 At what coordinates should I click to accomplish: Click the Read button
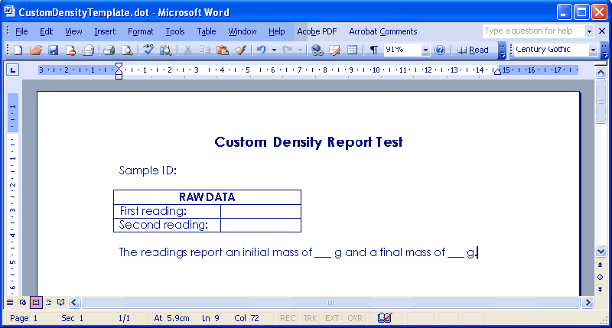point(473,50)
